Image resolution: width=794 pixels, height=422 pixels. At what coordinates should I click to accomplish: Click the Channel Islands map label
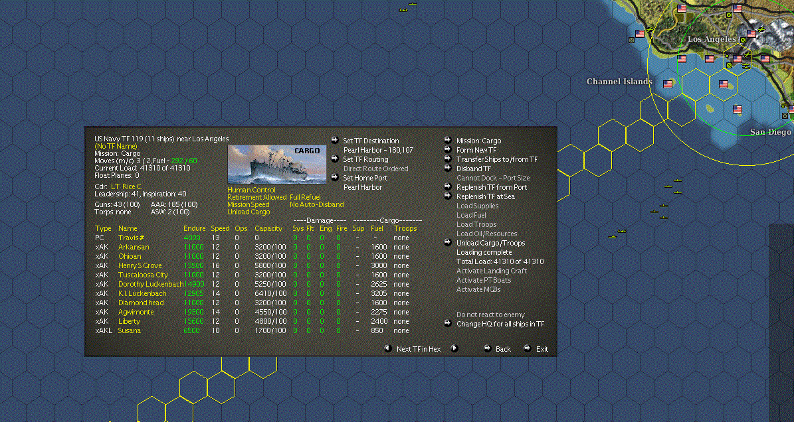[x=619, y=82]
